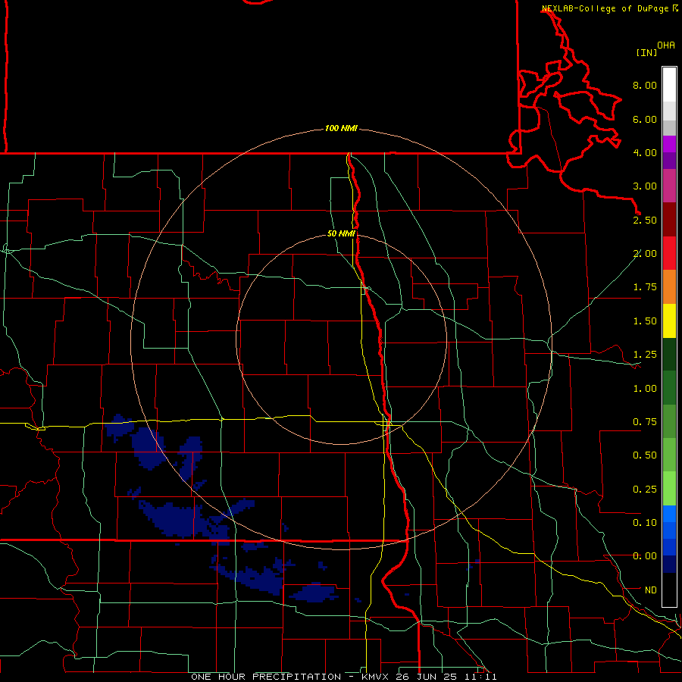Click the 0.00 legend value
Screen dimensions: 682x682
(x=645, y=556)
